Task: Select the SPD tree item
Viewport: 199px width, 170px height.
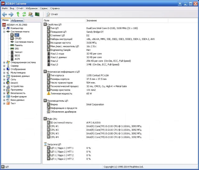Action: click(x=16, y=49)
